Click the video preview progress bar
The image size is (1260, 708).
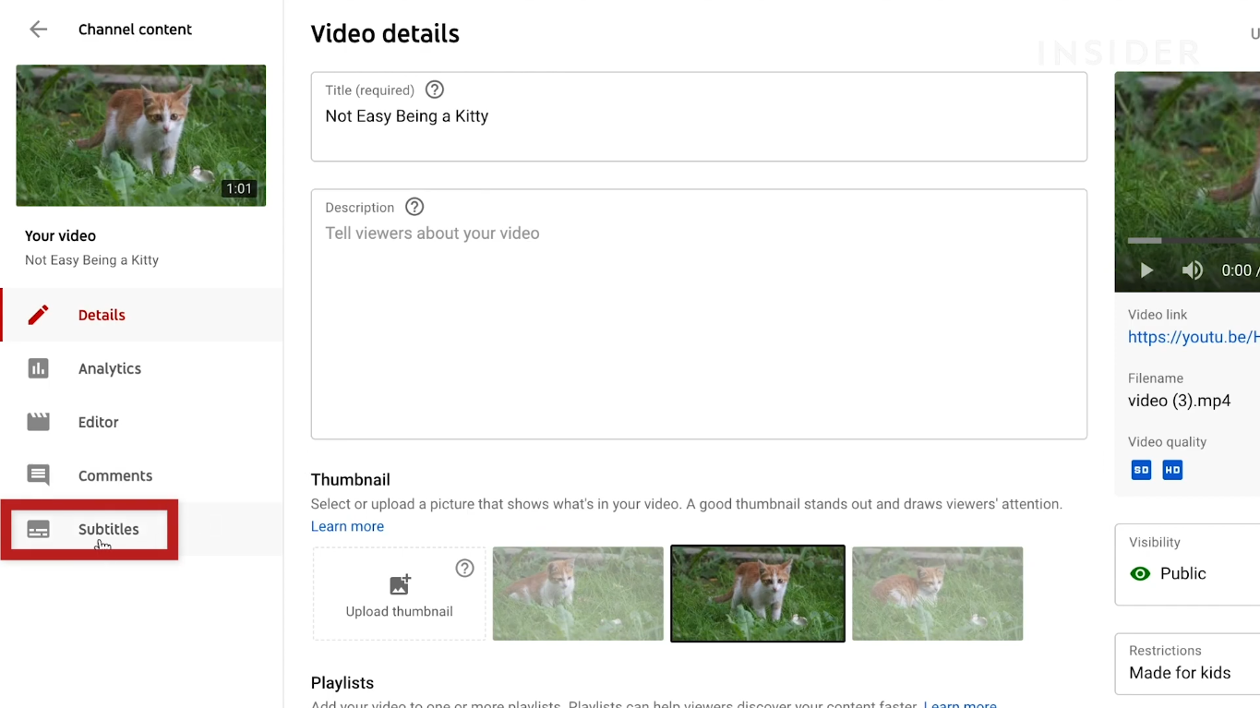(1194, 241)
